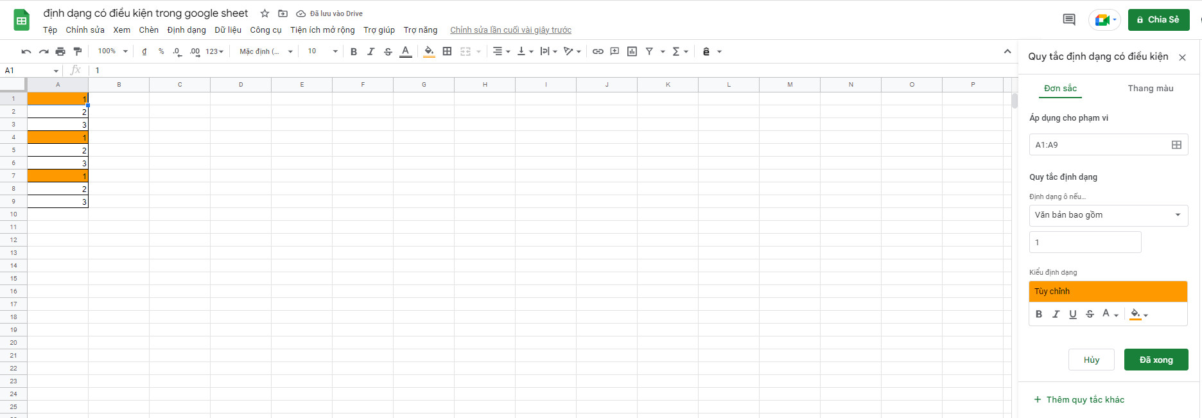Pick rule fill color
Screen dimensions: 1202x418
tap(1138, 314)
